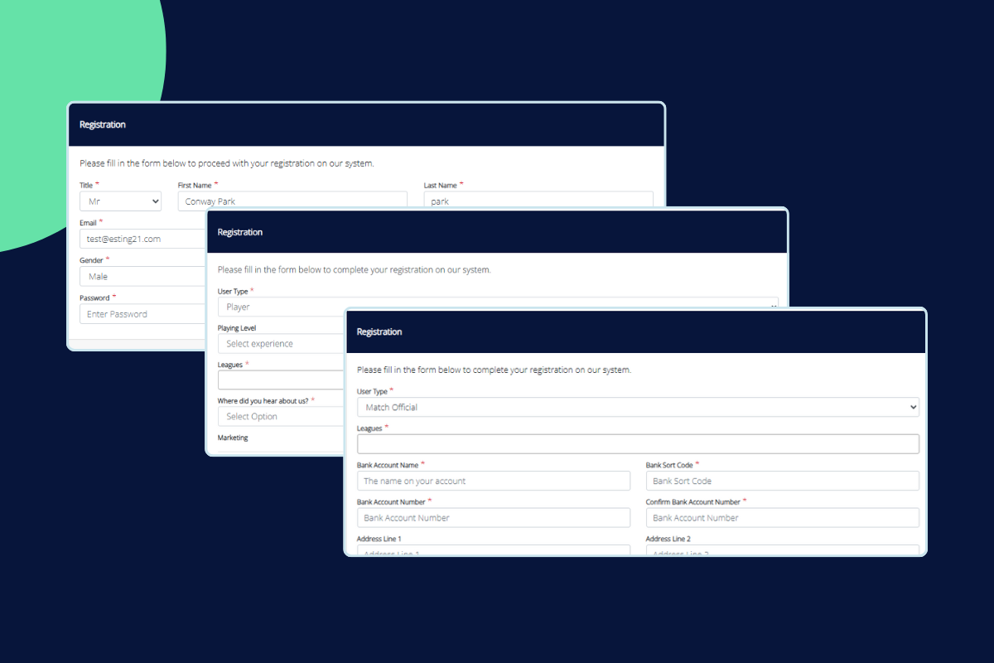Image resolution: width=994 pixels, height=663 pixels.
Task: Click the Bank Sort Code input field
Action: pyautogui.click(x=783, y=481)
